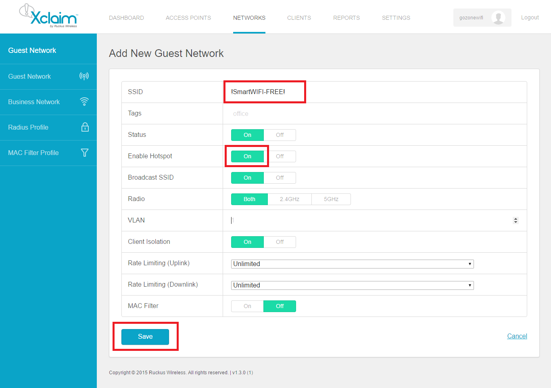Click the Business Network wifi icon
The width and height of the screenshot is (551, 388).
click(84, 102)
